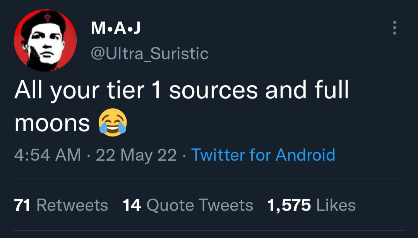Screen dimensions: 418x238
Task: Click the @Ultra_Suristic handle
Action: coord(149,54)
